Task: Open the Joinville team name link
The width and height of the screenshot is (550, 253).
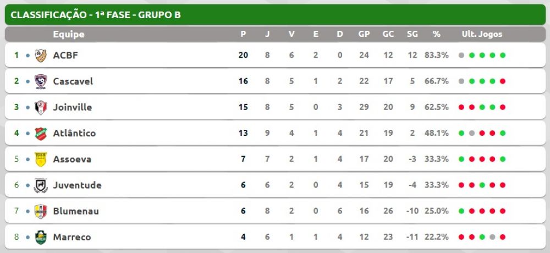Action: pyautogui.click(x=73, y=107)
